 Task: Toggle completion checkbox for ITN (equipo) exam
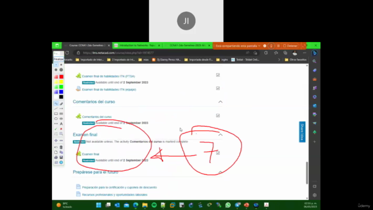click(218, 88)
